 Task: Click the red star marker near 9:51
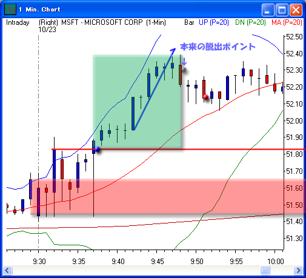(205, 98)
